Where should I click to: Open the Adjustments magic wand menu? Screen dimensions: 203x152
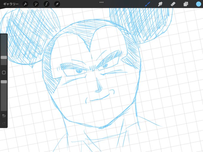pyautogui.click(x=36, y=4)
